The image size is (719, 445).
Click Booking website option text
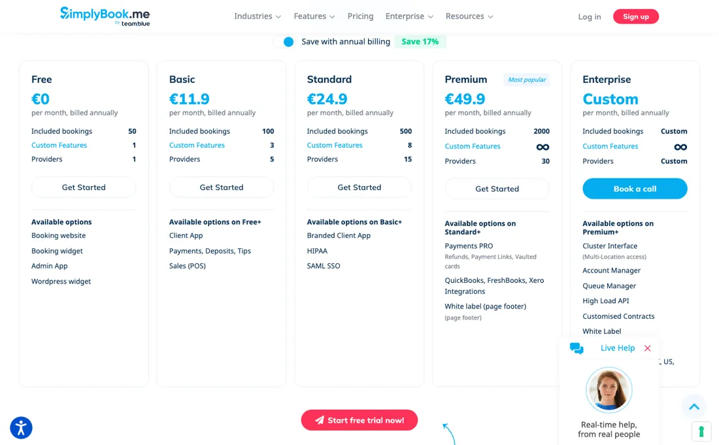coord(58,235)
